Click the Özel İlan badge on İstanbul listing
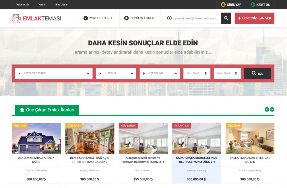The image size is (287, 188). [x=234, y=126]
